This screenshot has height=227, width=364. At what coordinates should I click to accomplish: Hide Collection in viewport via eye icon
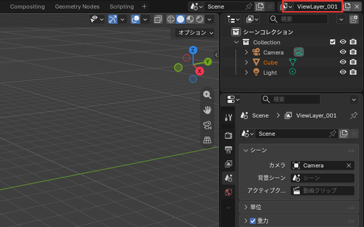coord(343,42)
